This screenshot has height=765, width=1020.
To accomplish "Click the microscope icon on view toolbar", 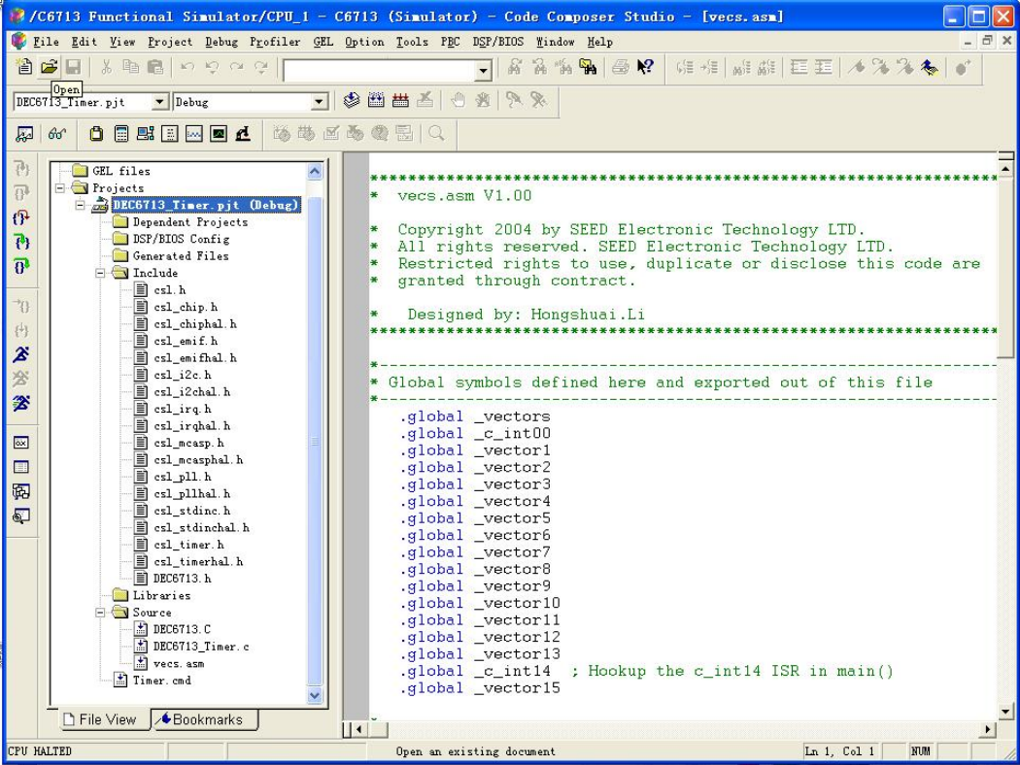I will pyautogui.click(x=243, y=134).
